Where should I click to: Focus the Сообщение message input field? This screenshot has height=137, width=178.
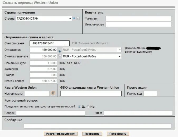coord(98,126)
